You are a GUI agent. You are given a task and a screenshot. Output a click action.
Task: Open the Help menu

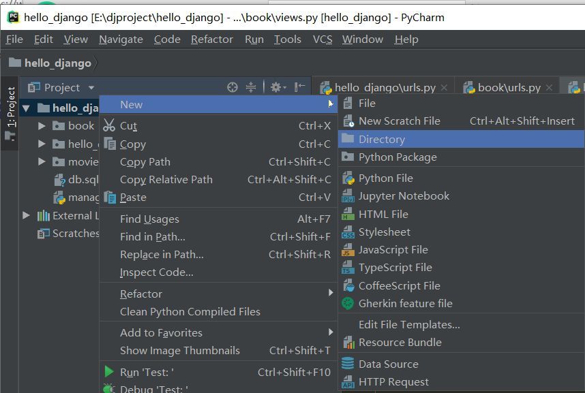[x=406, y=39]
